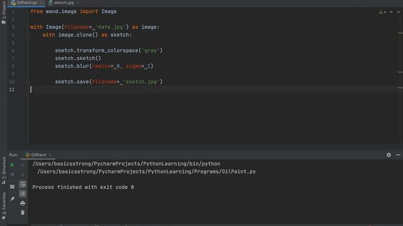Open the Structure tool window
The height and width of the screenshot is (226, 403).
[x=4, y=170]
